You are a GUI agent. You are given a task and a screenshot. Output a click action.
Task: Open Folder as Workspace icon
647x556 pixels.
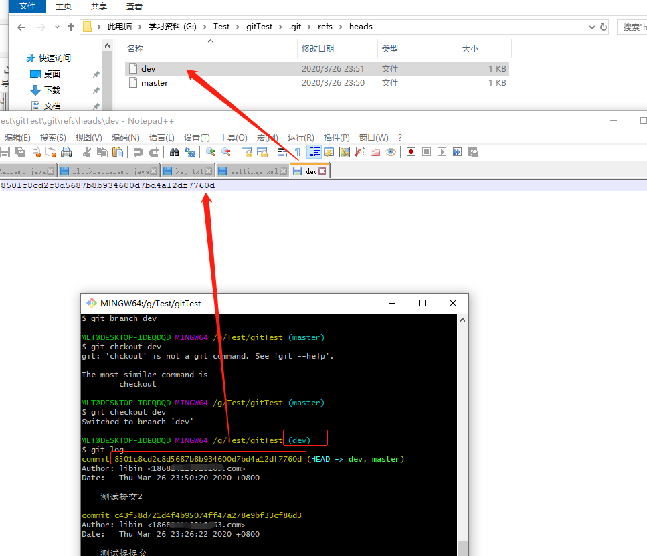[x=375, y=152]
